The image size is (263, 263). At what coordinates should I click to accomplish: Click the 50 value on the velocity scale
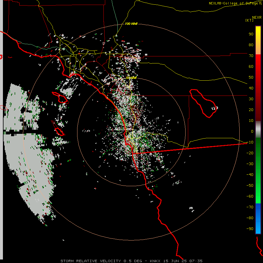[x=251, y=77]
